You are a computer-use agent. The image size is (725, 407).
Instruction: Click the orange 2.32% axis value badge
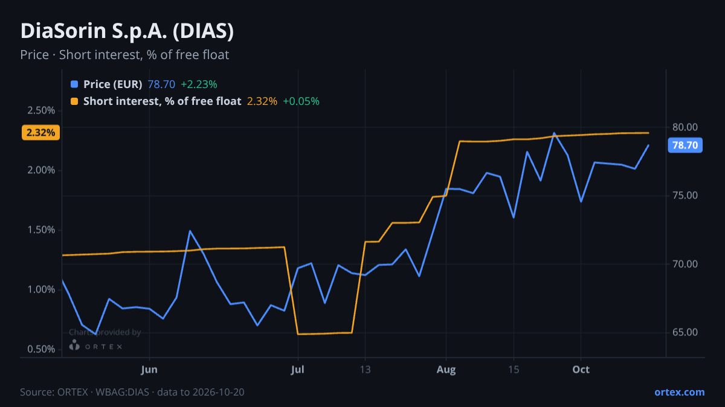pyautogui.click(x=40, y=132)
